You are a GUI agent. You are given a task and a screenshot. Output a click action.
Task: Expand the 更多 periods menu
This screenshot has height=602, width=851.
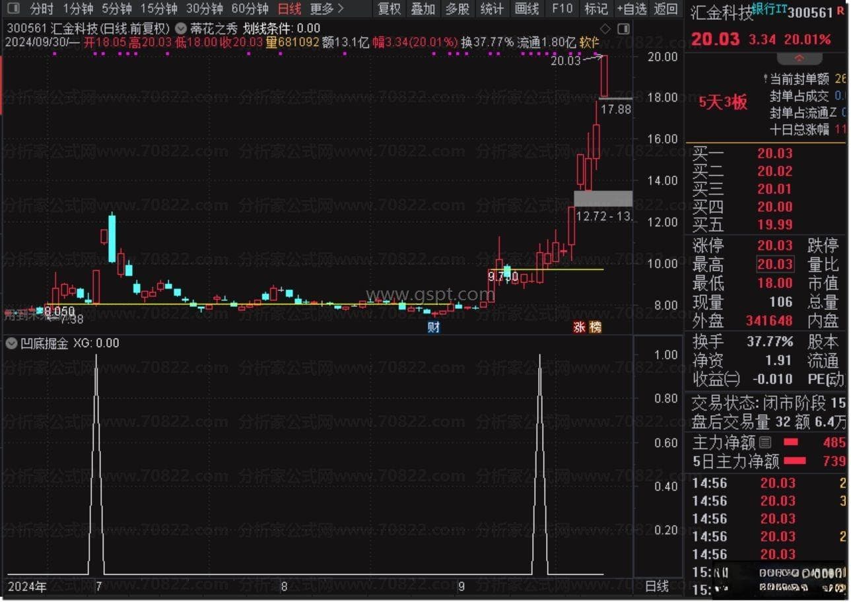pos(327,9)
